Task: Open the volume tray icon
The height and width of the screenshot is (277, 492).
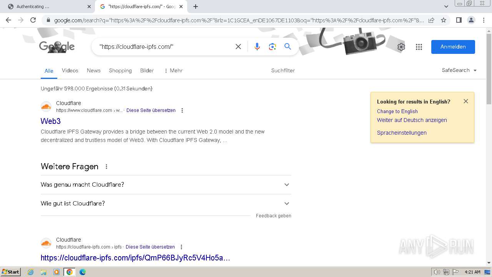Action: coord(437,272)
